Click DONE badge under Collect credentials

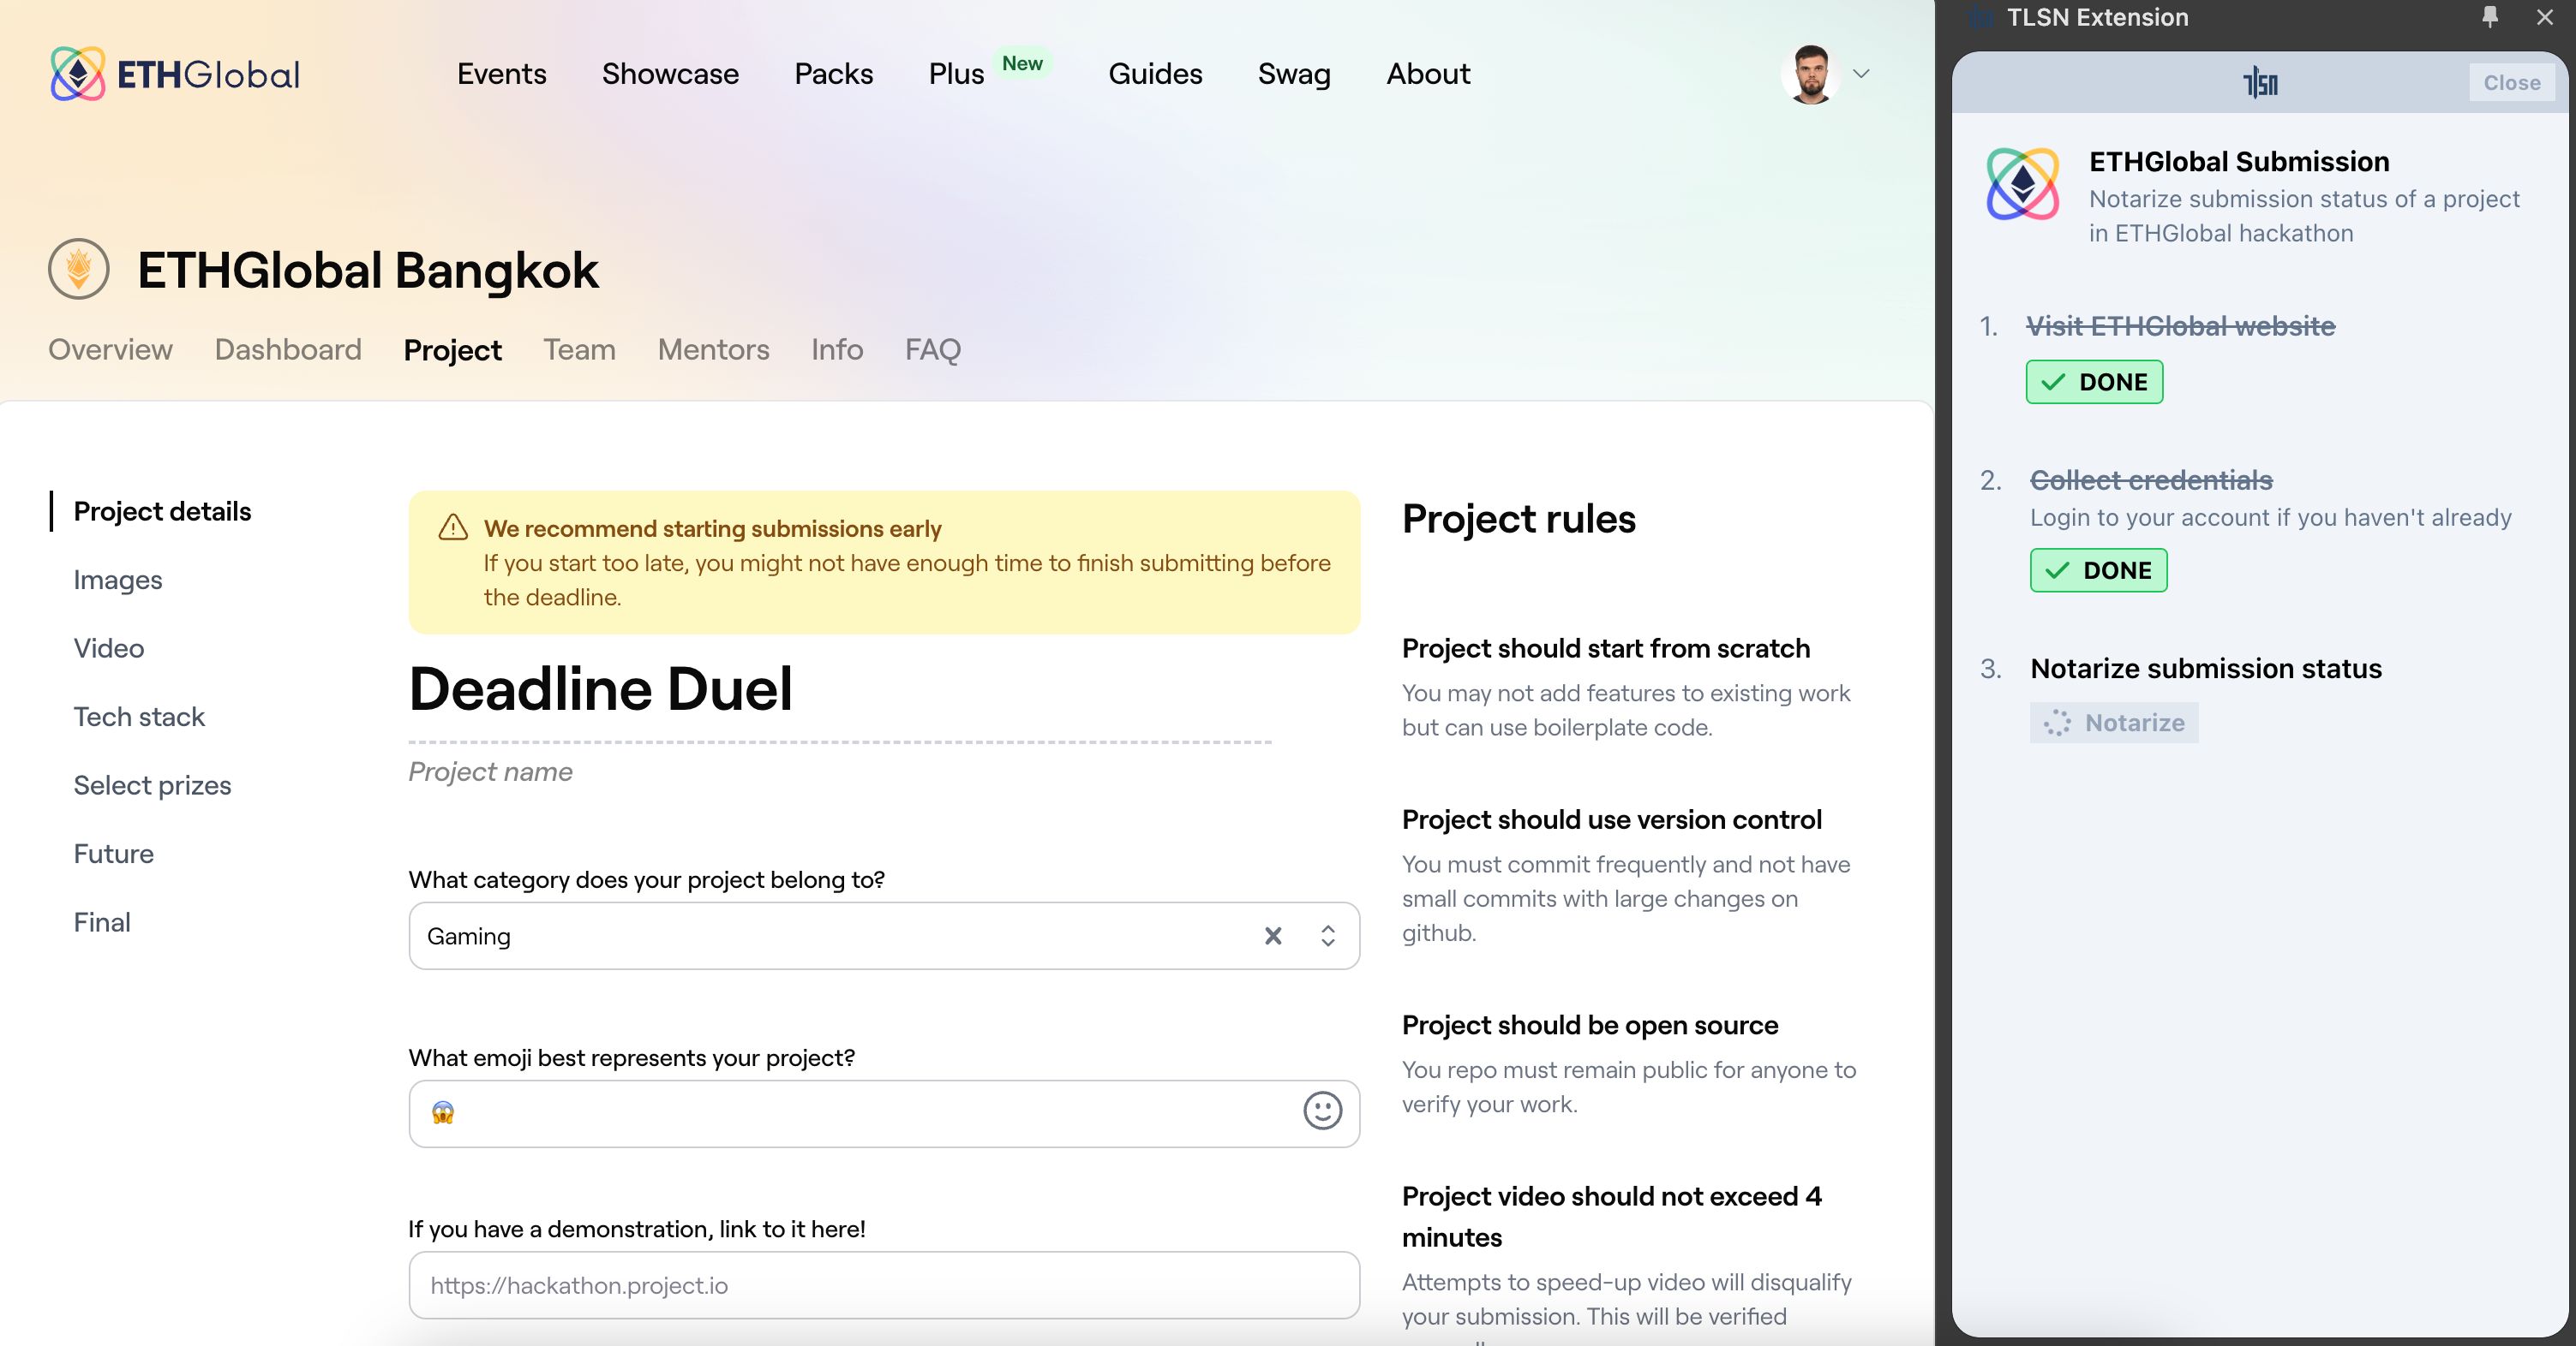tap(2098, 570)
